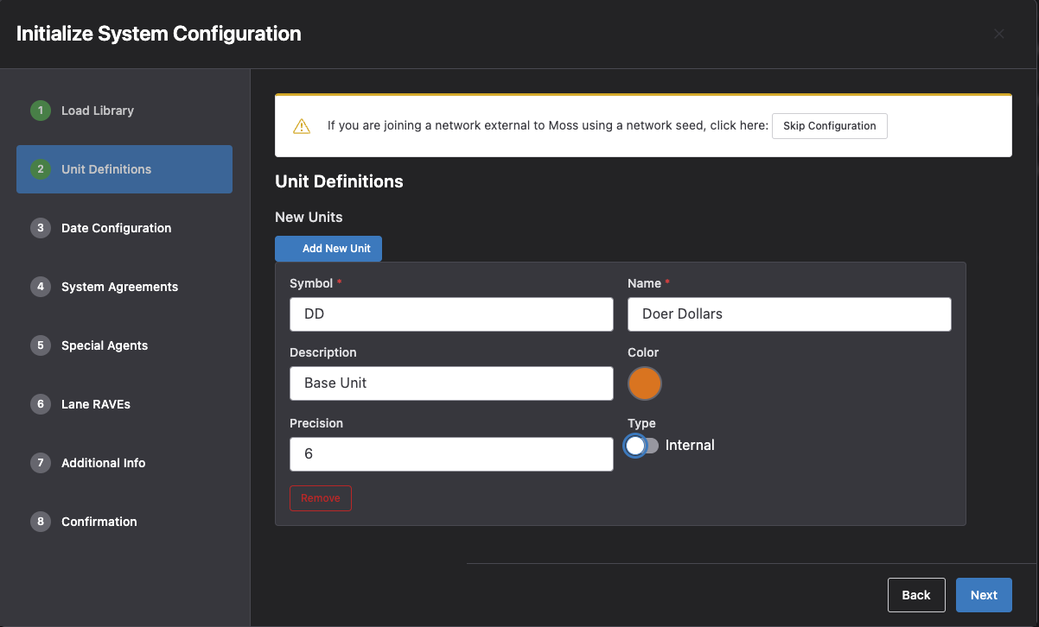Go to the Confirmation step
Viewport: 1039px width, 627px height.
(99, 522)
